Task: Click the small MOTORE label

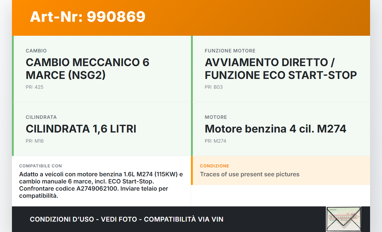Action: [x=216, y=117]
